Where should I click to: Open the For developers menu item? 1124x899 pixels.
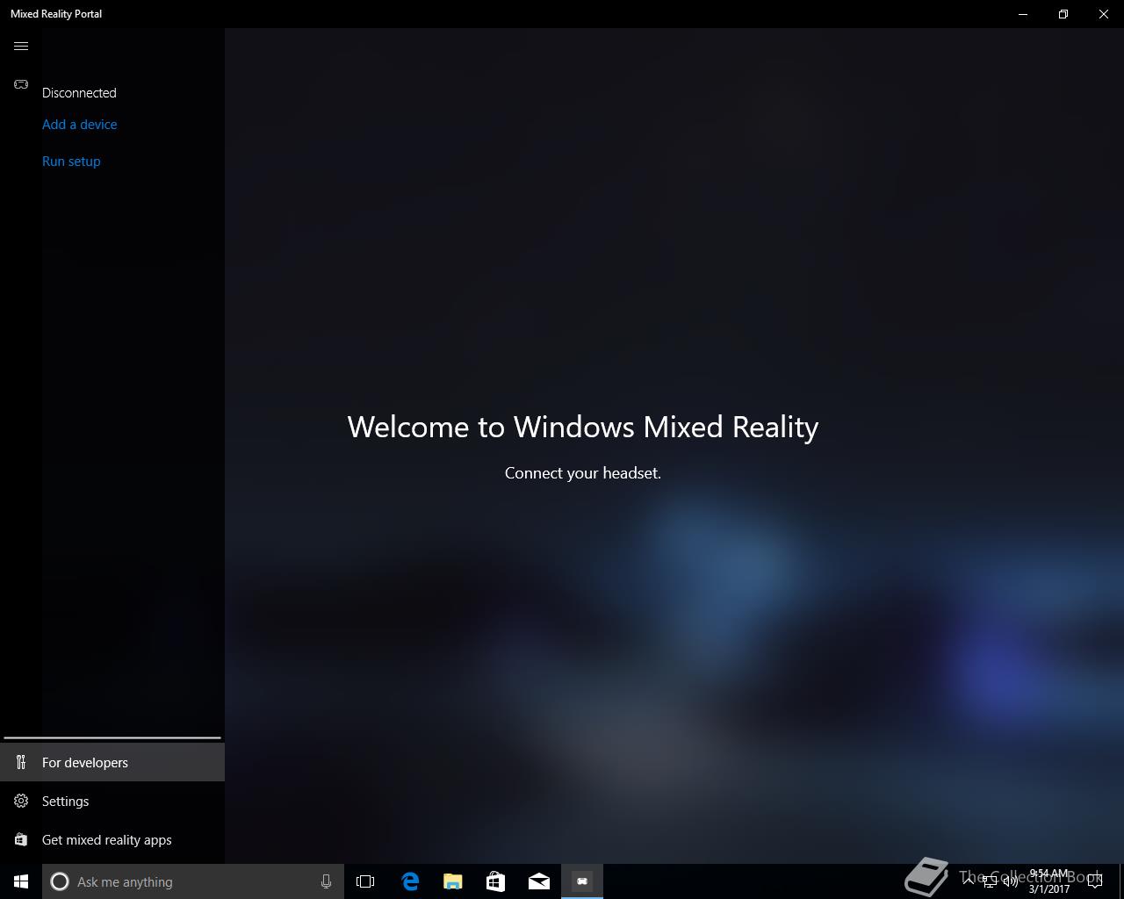[112, 762]
